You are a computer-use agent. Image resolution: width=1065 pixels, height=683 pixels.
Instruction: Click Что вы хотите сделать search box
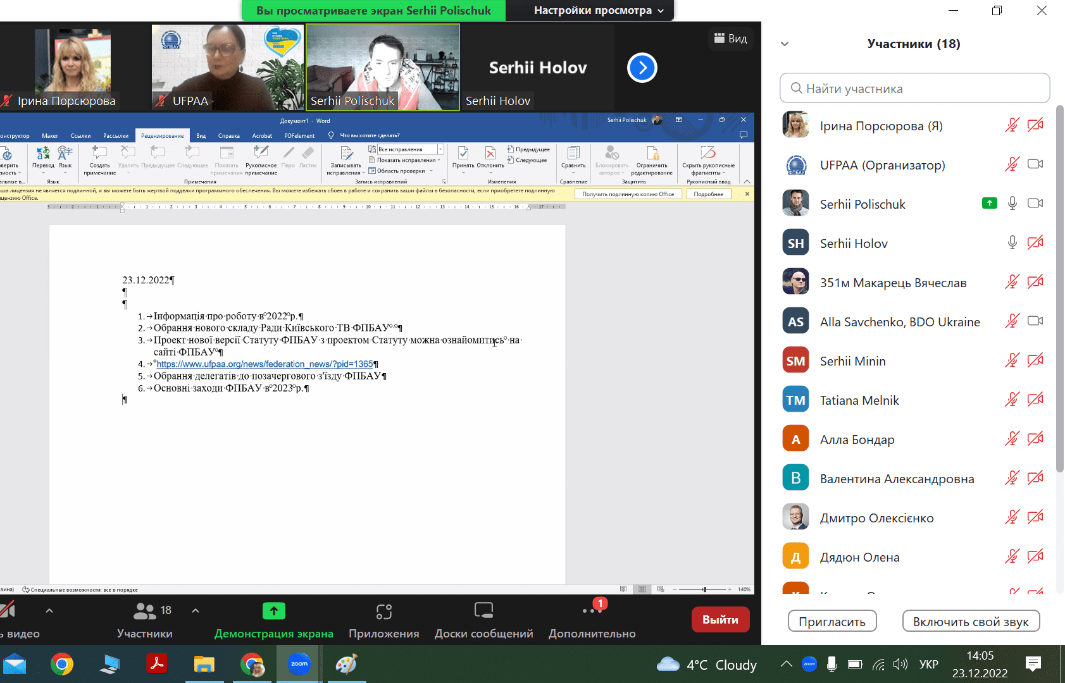tap(369, 135)
